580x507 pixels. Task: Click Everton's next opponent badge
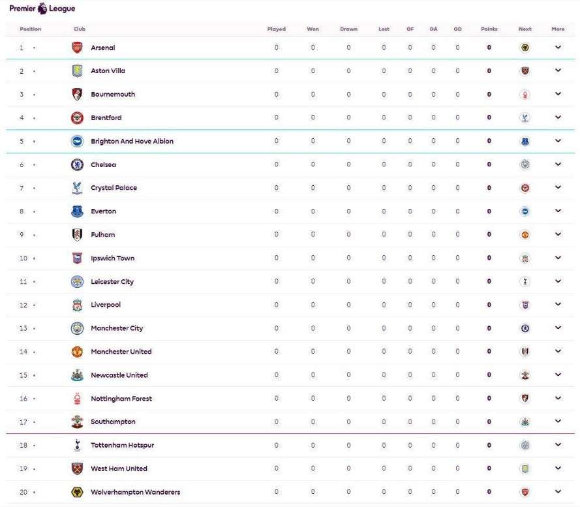click(x=525, y=211)
